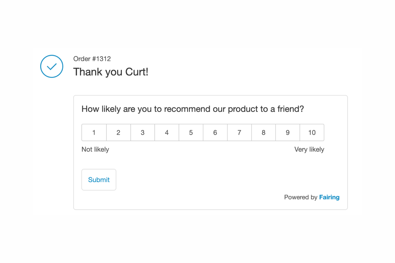Click the Powered by text
The width and height of the screenshot is (395, 263).
click(301, 197)
